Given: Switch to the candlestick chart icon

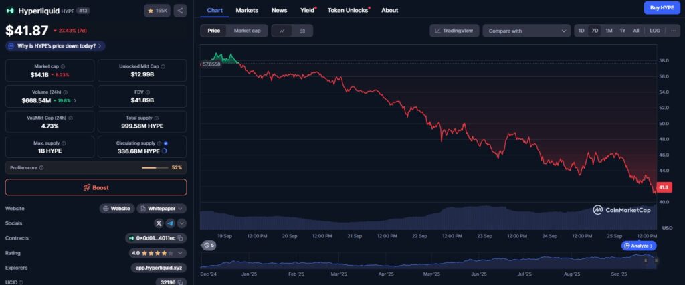Looking at the screenshot, I should tap(302, 31).
